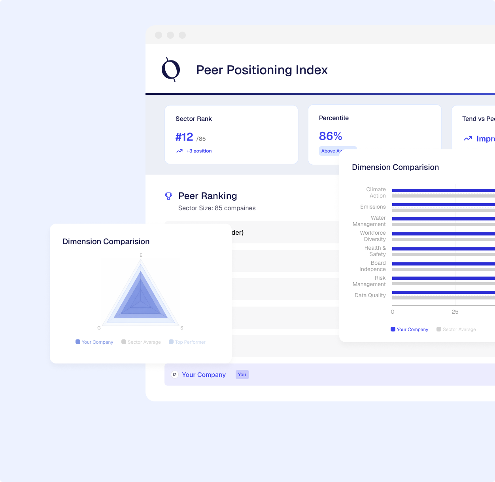Click the trend arrow next to +3 position
The image size is (495, 482).
pyautogui.click(x=179, y=151)
